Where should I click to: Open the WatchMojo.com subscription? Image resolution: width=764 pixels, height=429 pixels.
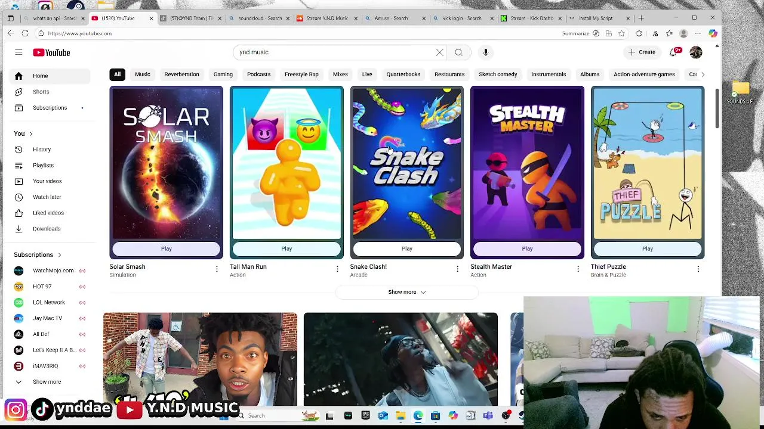[x=50, y=271]
